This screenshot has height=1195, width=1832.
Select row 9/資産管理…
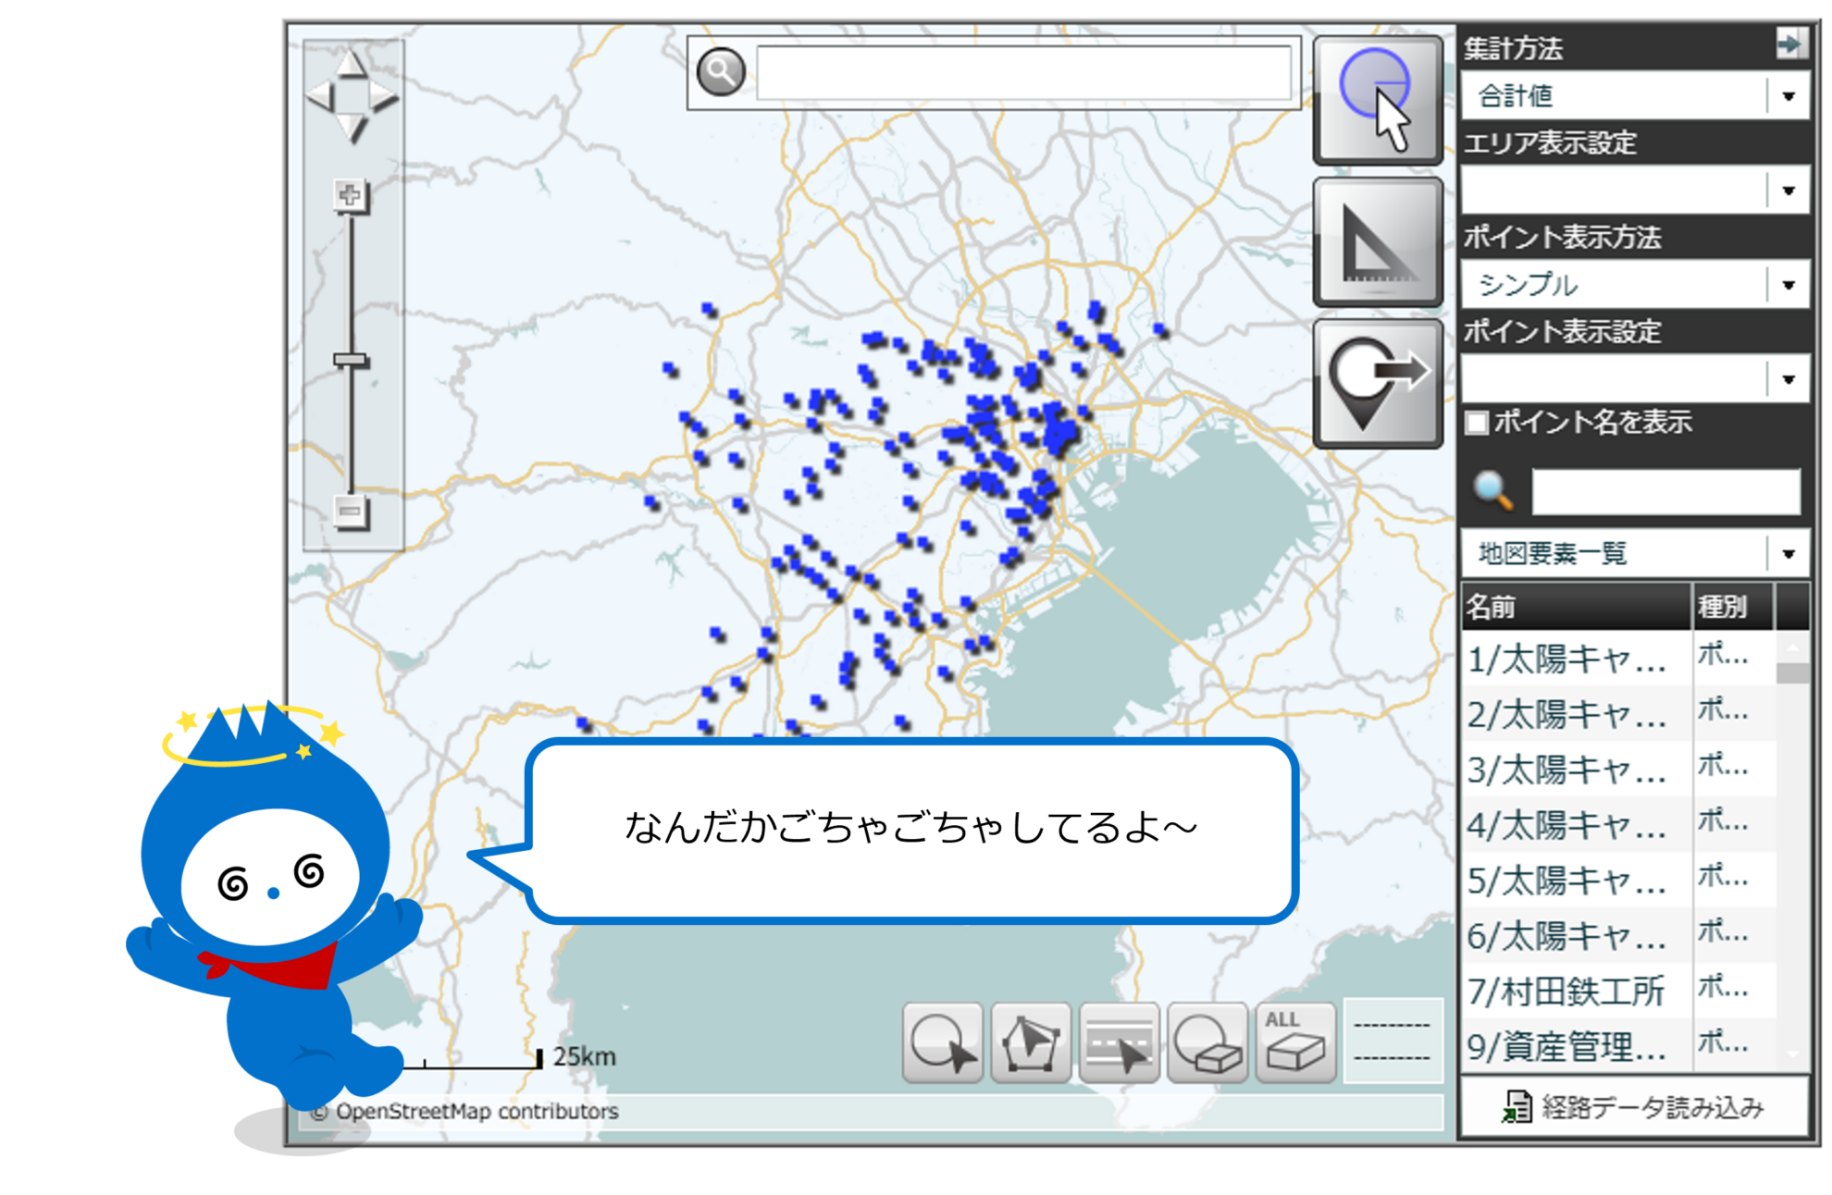click(x=1618, y=1046)
